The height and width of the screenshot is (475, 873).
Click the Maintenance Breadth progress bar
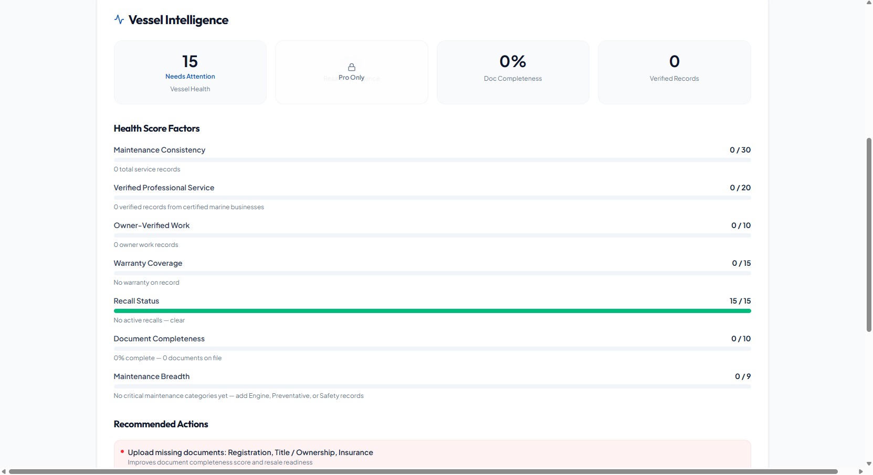coord(433,386)
